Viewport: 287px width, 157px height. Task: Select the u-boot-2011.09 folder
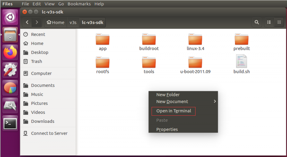(x=195, y=65)
